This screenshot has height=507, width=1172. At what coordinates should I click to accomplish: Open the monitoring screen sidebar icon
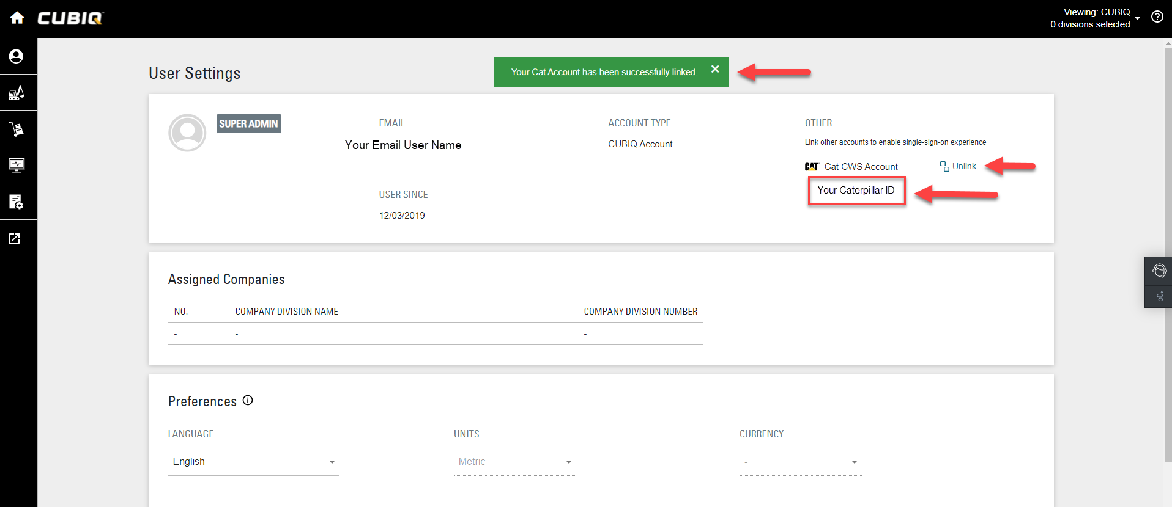17,165
